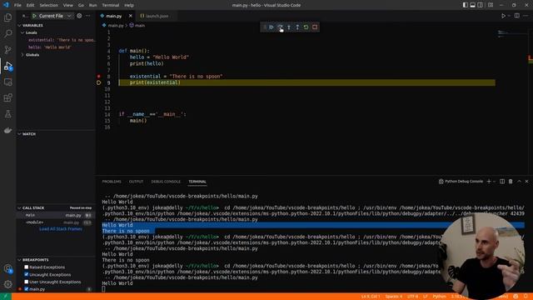Click debug Step Into button
This screenshot has height=300, width=533.
pos(289,27)
